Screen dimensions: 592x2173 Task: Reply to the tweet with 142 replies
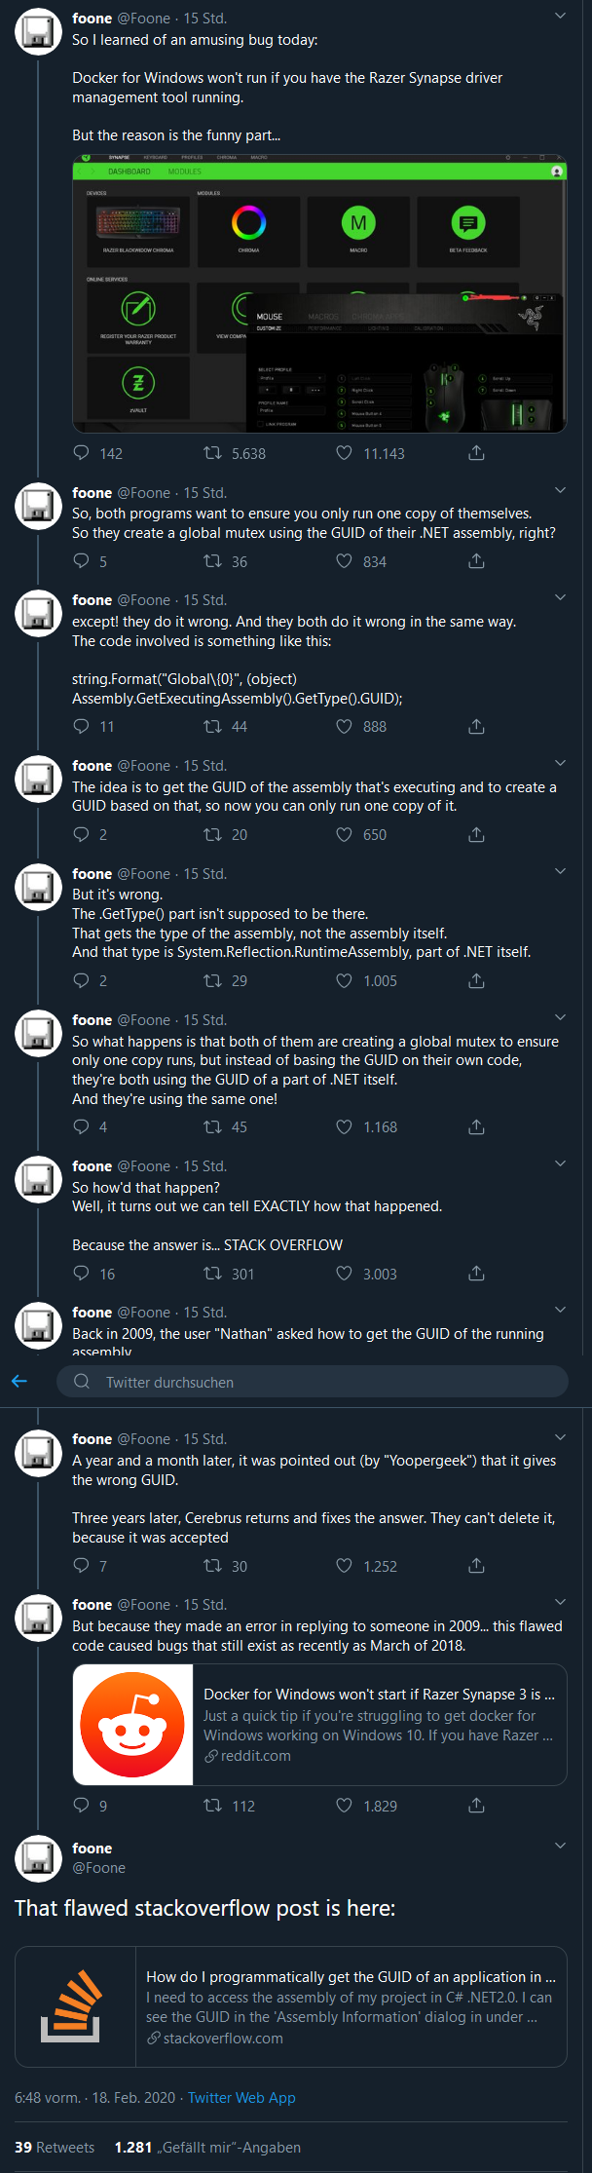click(82, 453)
